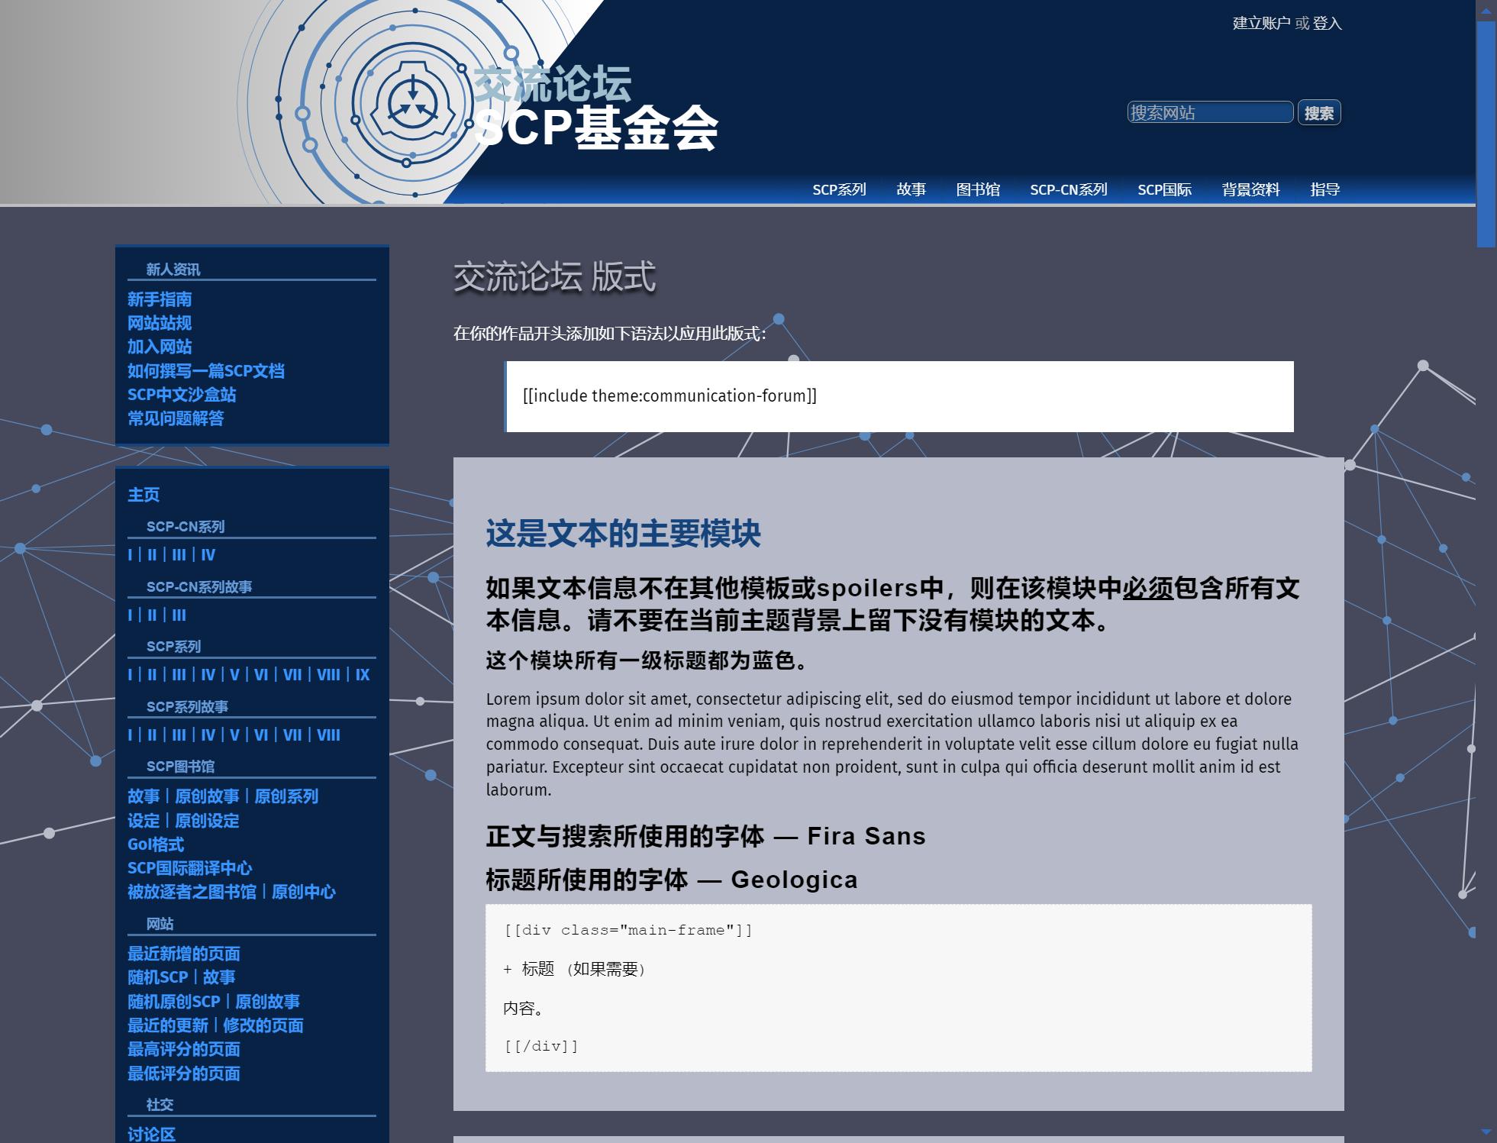Open series IX under SCP系列
The width and height of the screenshot is (1497, 1143).
coord(364,675)
